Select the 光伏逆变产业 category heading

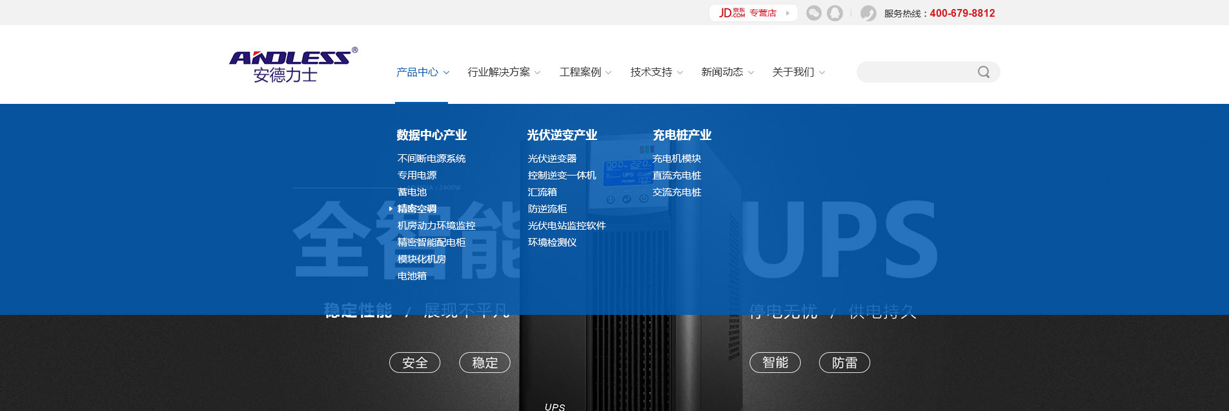tap(562, 135)
